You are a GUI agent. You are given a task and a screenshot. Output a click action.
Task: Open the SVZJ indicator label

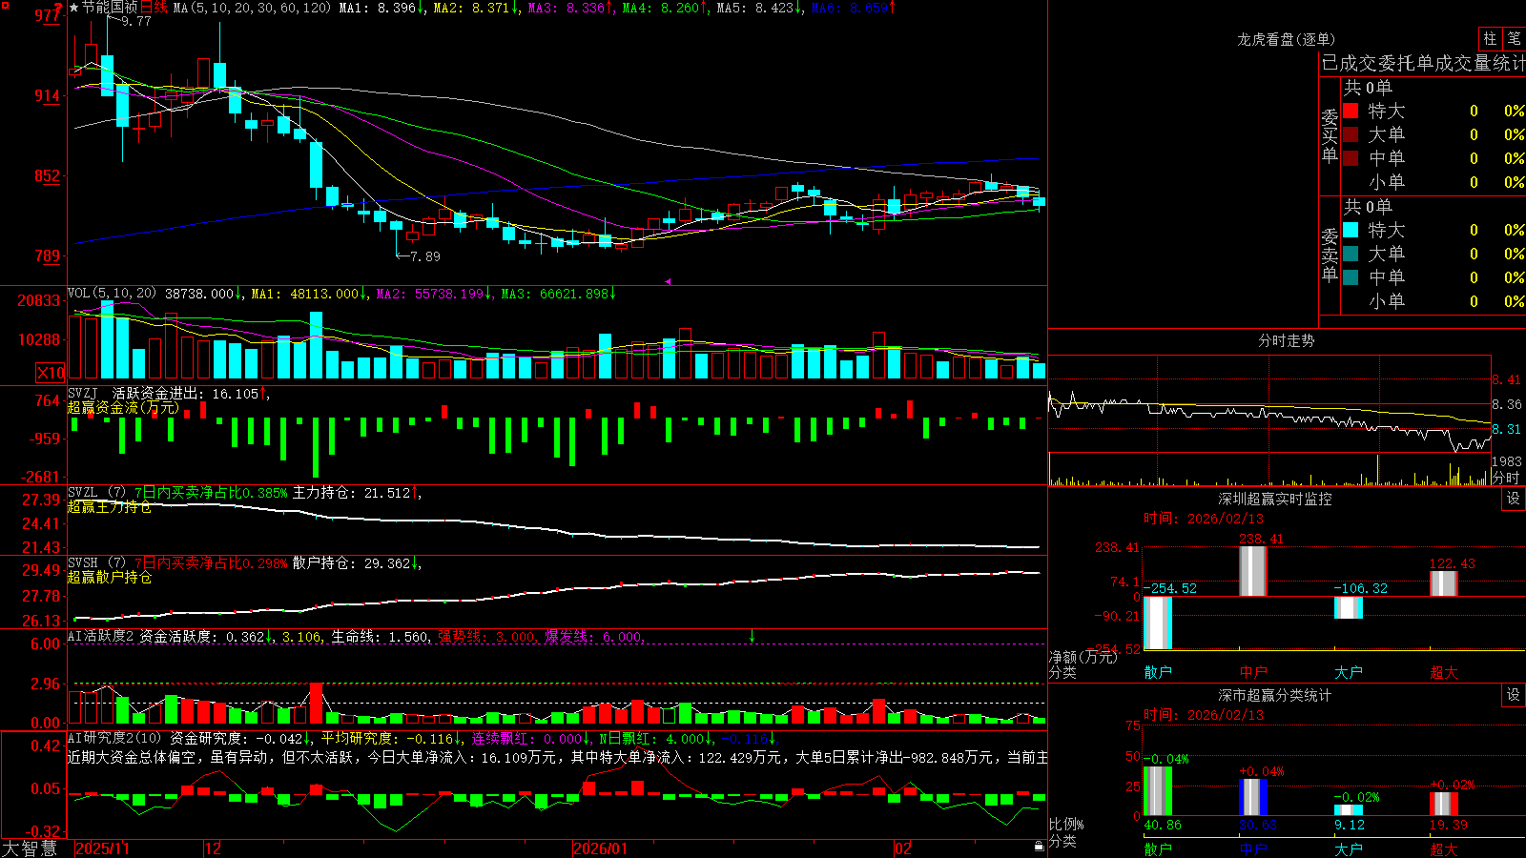tap(83, 394)
